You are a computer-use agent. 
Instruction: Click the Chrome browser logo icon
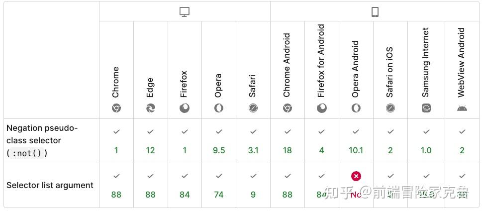point(116,108)
